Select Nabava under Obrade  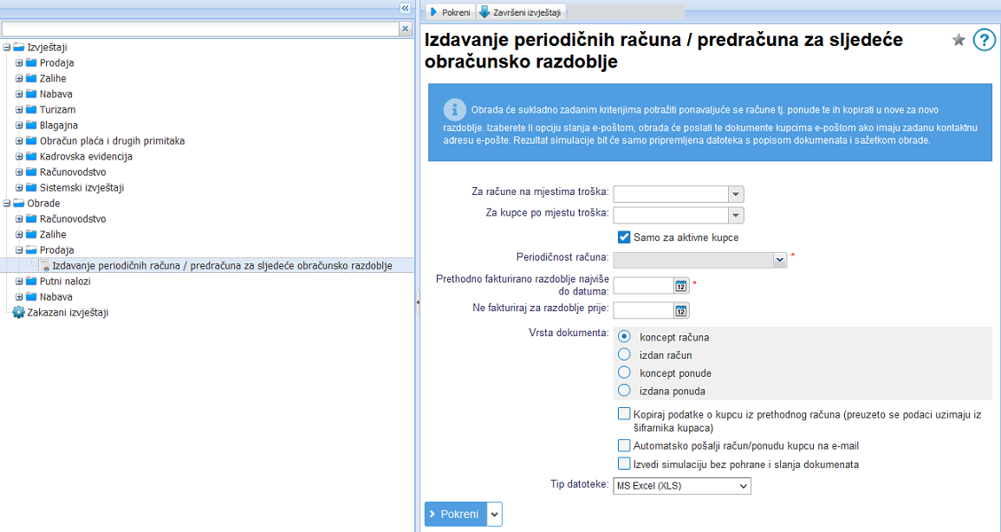point(56,297)
